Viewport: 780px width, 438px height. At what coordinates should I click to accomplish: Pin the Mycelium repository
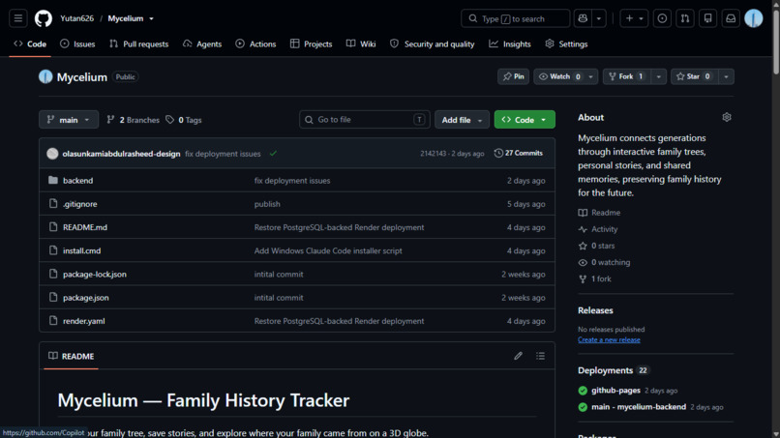[513, 76]
